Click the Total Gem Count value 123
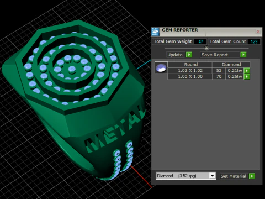Viewport: 265px width, 199px height. [254, 41]
